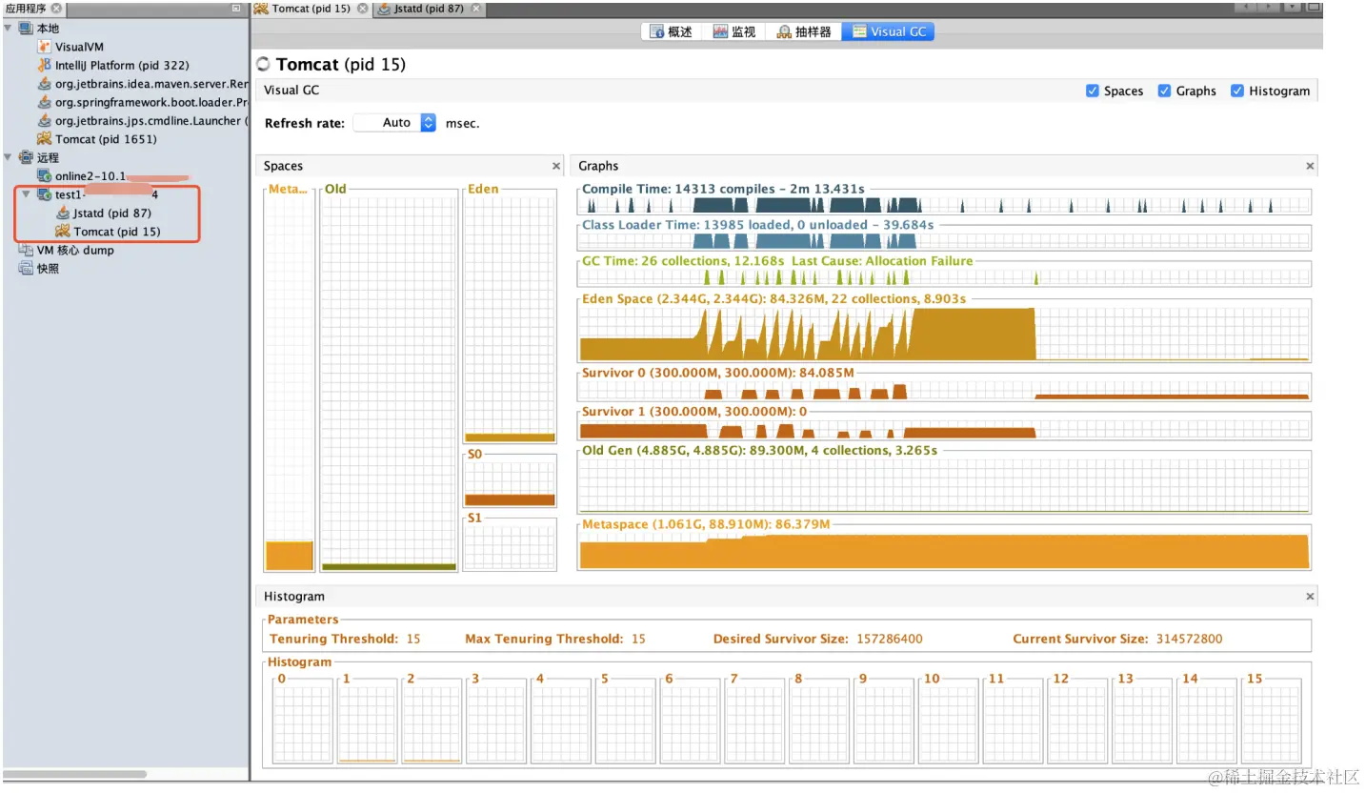Close the Histogram panel with its X

pos(1310,597)
